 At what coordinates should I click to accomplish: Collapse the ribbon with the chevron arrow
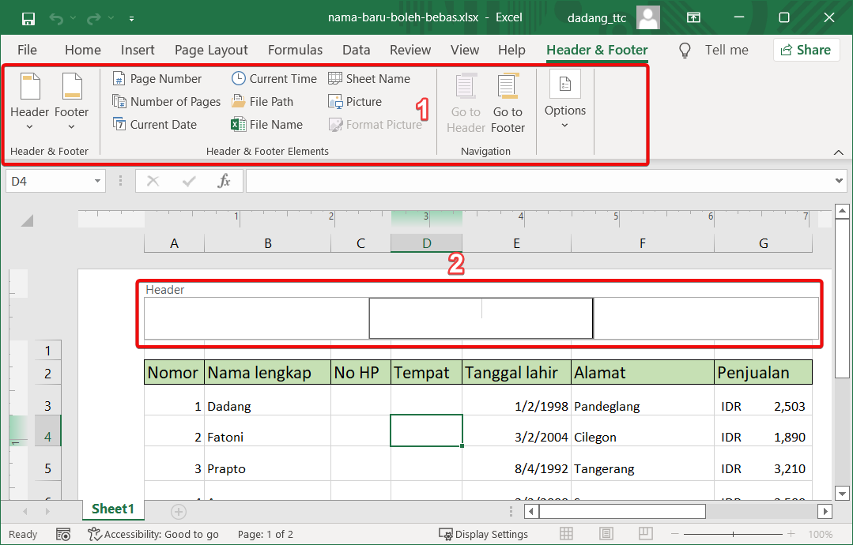tap(839, 152)
